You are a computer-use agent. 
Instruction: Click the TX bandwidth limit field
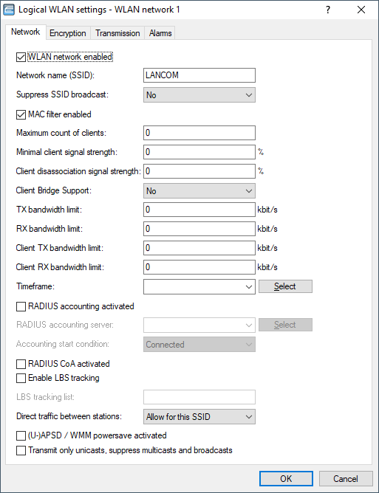pyautogui.click(x=199, y=210)
